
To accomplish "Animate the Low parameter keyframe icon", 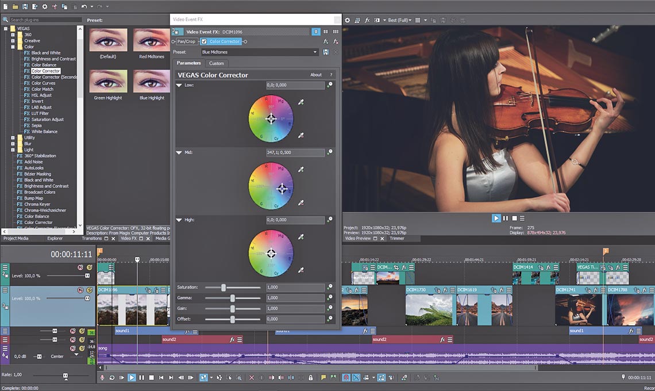I will point(330,85).
